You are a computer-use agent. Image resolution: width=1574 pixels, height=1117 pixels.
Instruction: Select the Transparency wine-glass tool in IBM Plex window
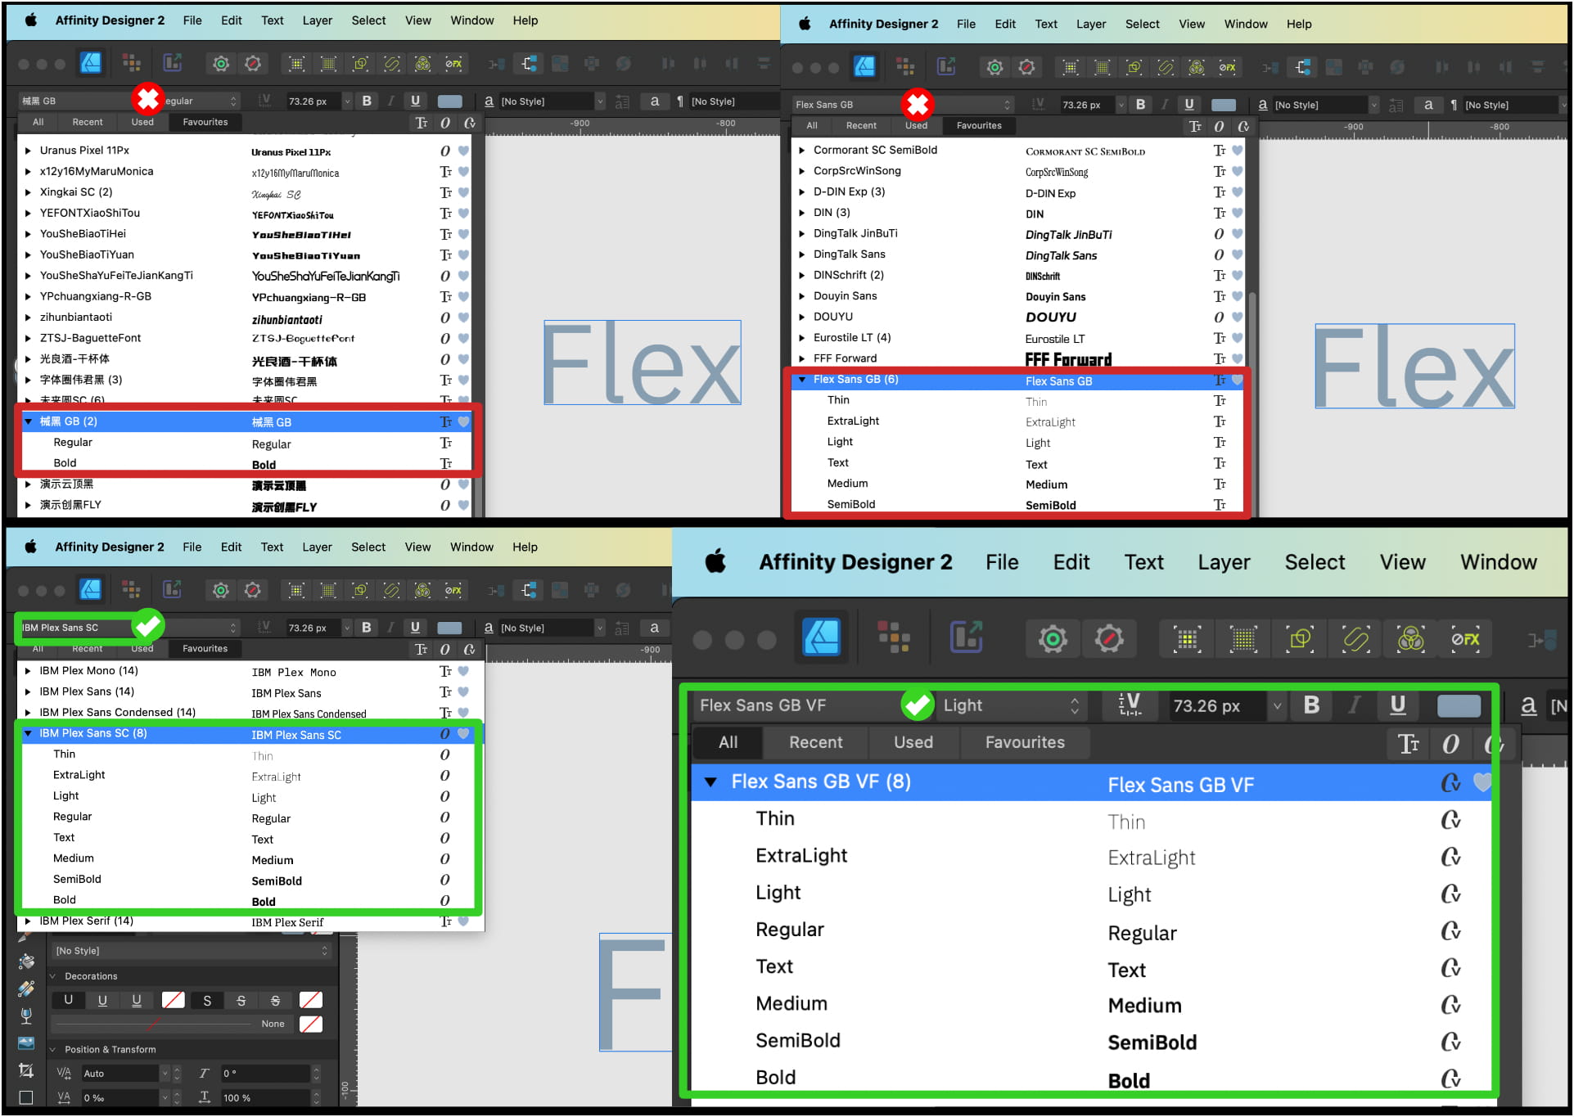pos(26,1016)
